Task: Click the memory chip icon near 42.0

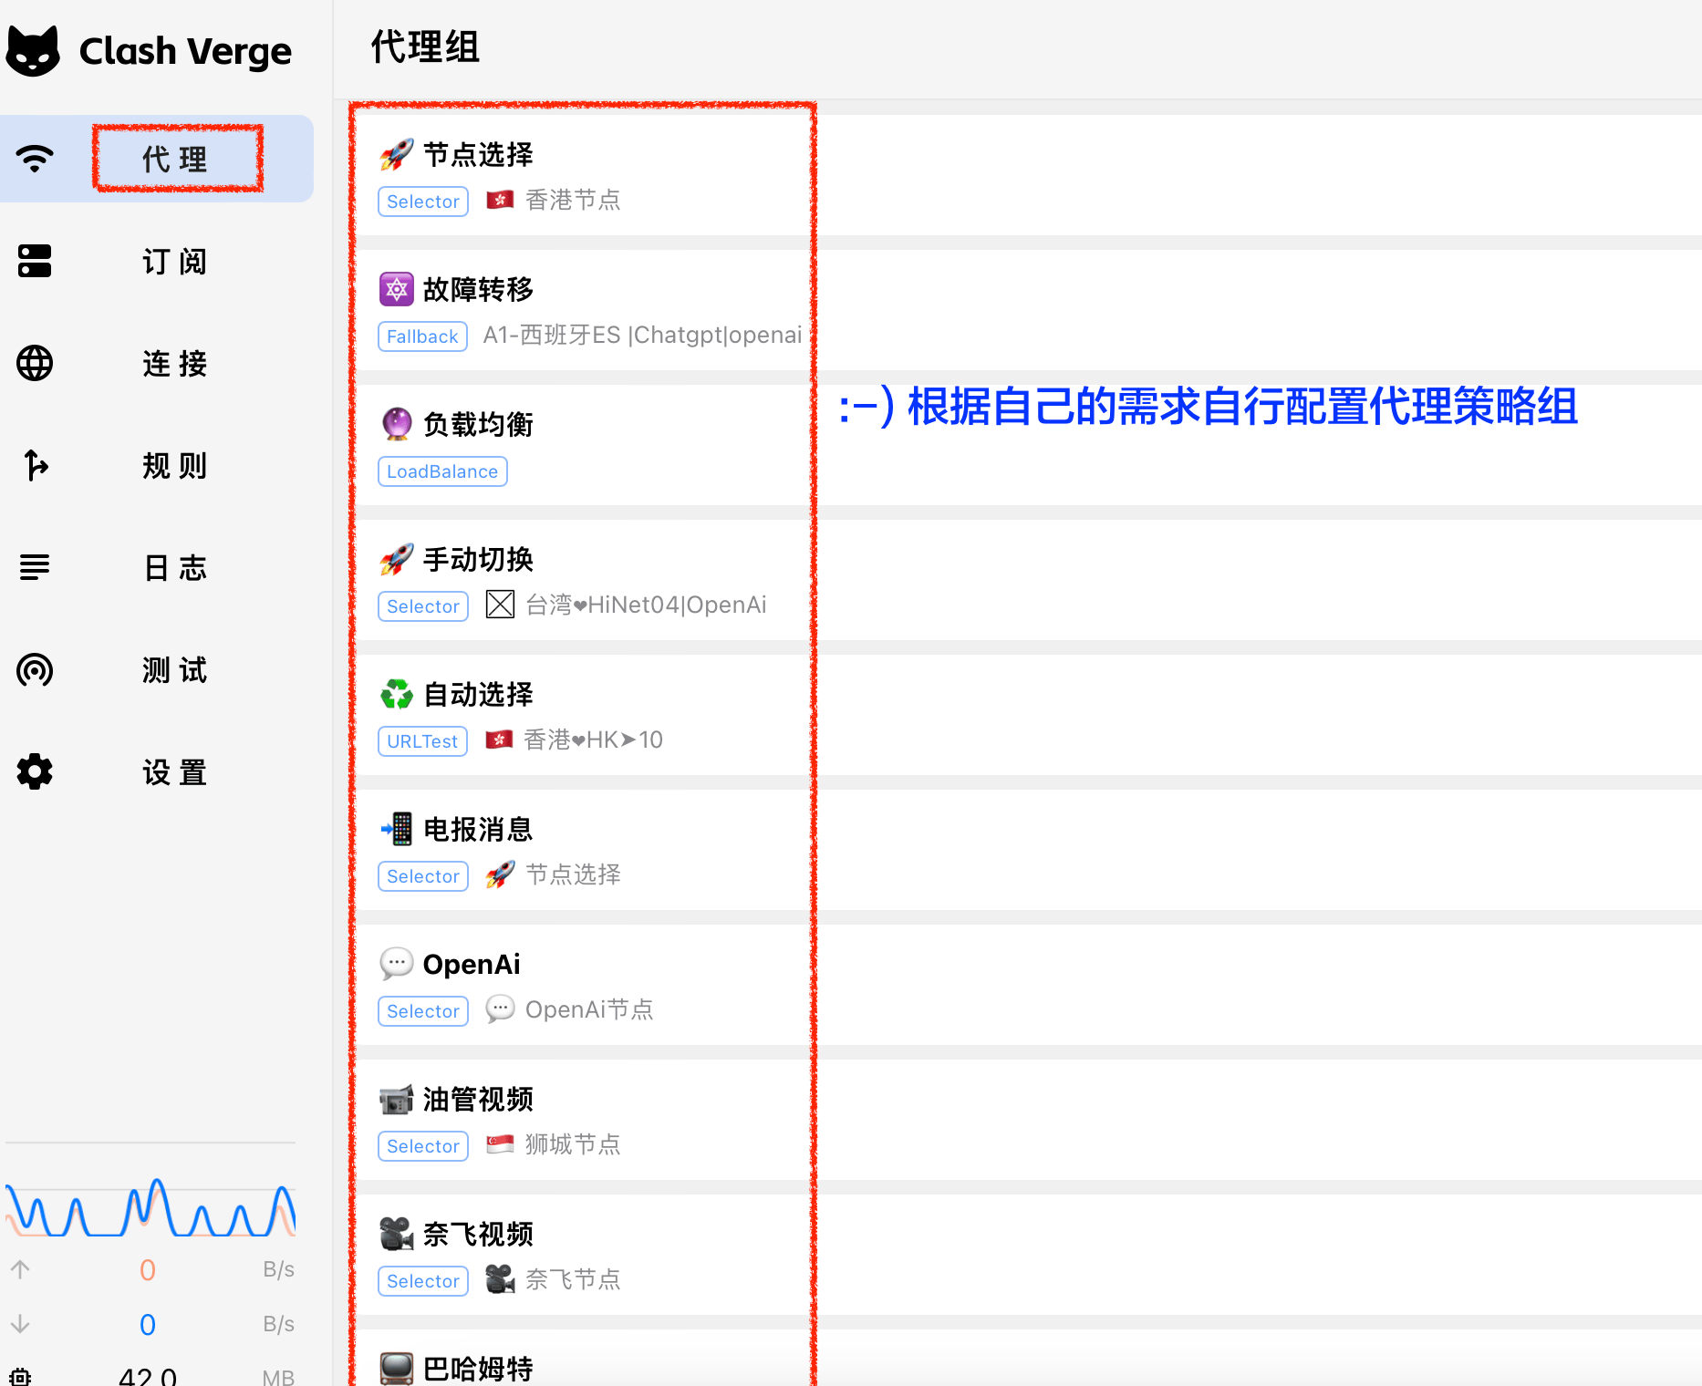Action: (20, 1376)
